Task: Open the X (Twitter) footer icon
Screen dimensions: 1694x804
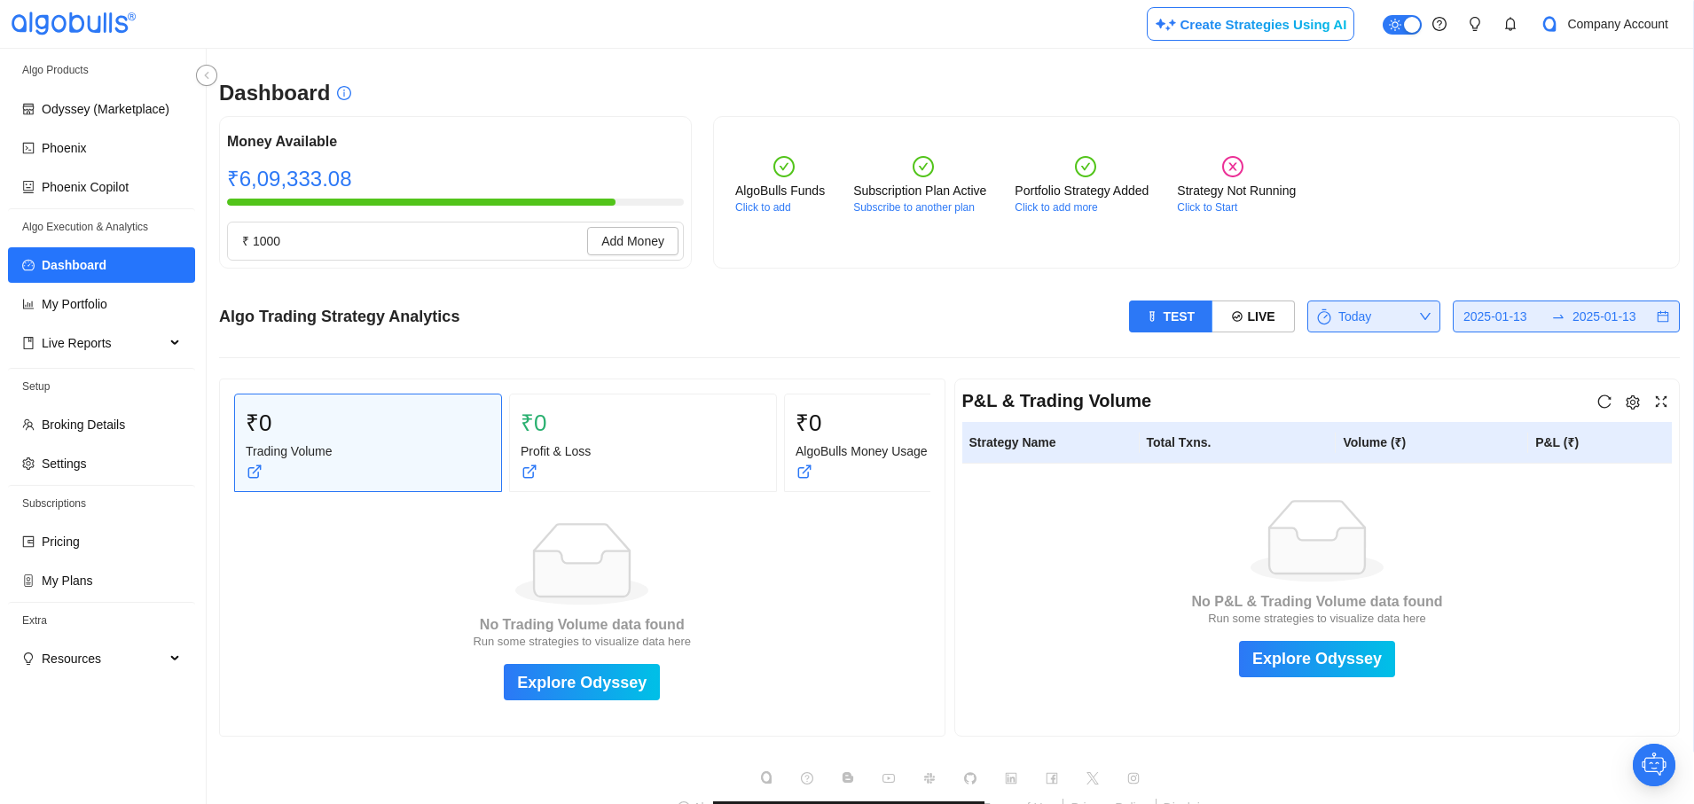Action: click(1093, 778)
